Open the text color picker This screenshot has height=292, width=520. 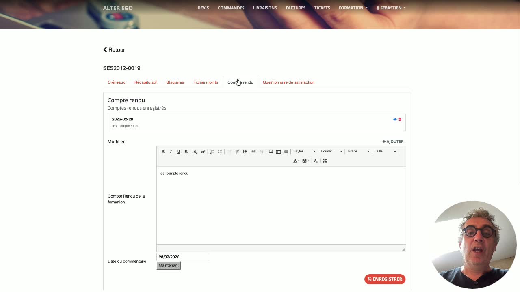tap(296, 161)
